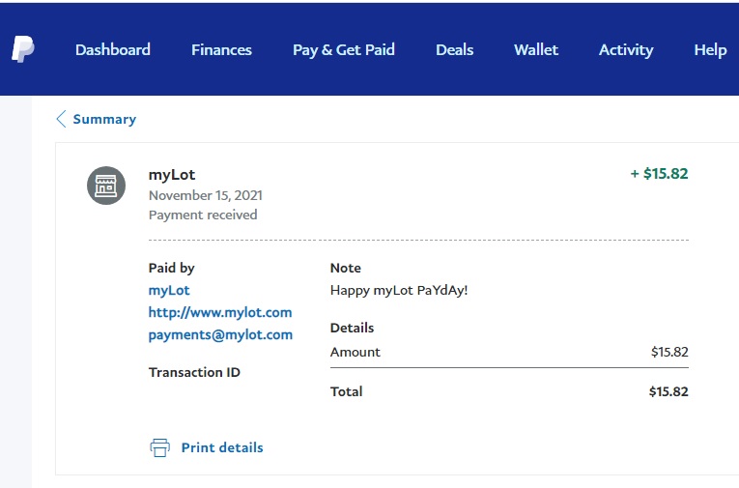
Task: Open Pay & Get Paid menu
Action: pyautogui.click(x=344, y=50)
